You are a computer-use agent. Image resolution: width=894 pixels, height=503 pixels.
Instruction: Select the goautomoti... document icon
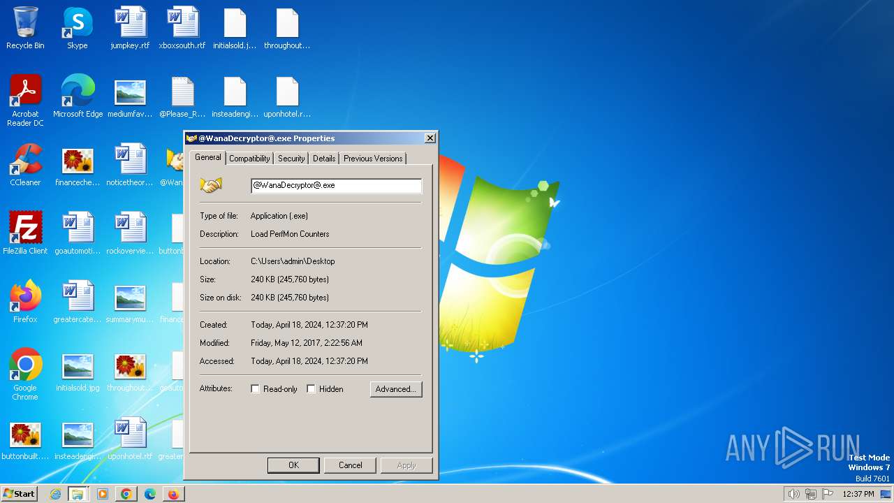[78, 233]
